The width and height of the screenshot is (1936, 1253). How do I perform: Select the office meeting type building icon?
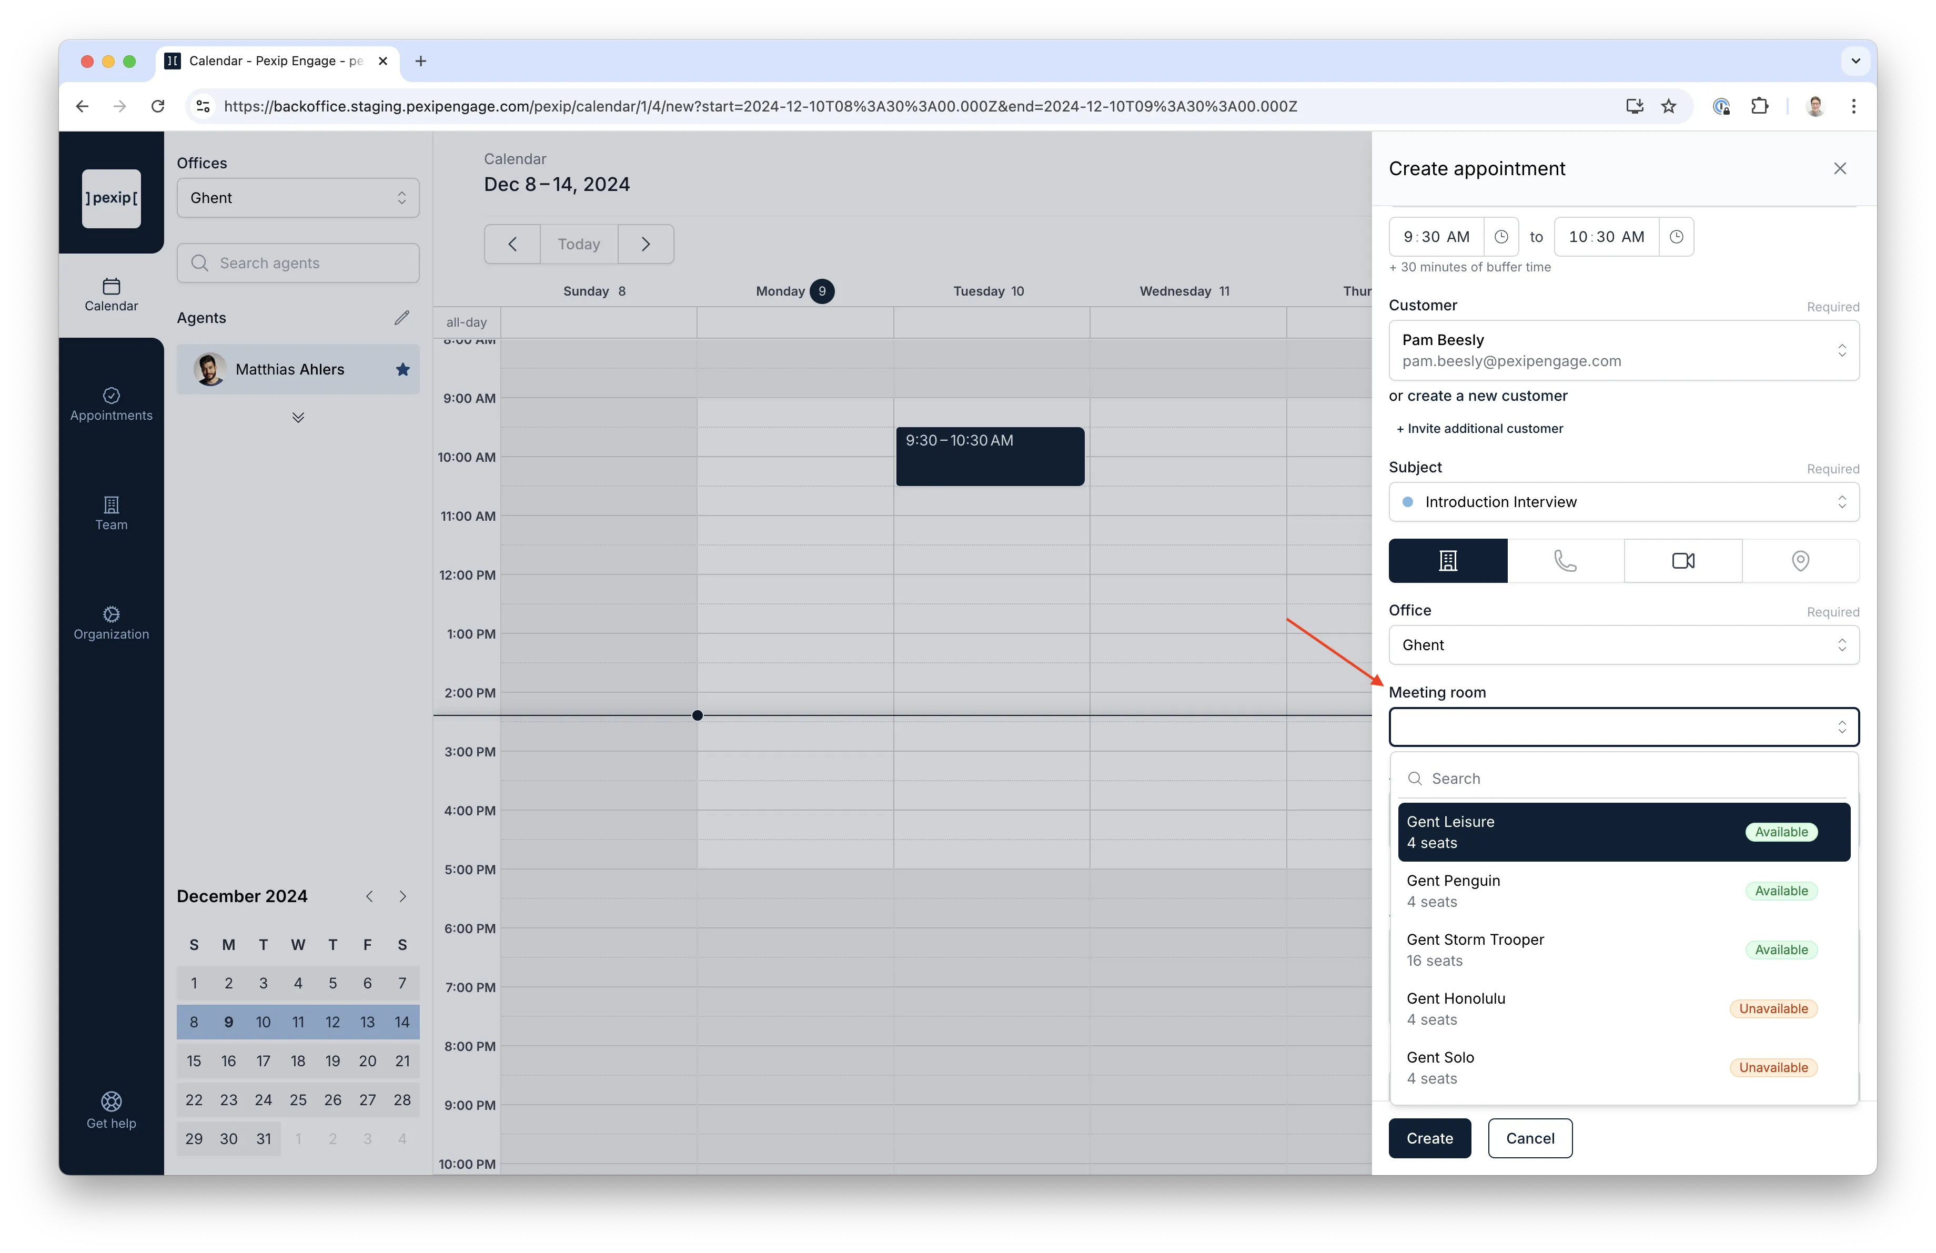click(1447, 561)
